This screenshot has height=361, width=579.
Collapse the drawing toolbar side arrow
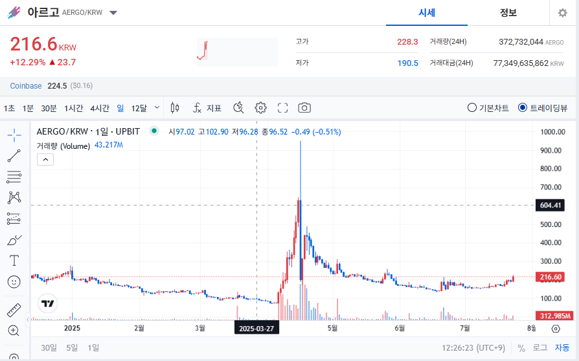[x=28, y=320]
